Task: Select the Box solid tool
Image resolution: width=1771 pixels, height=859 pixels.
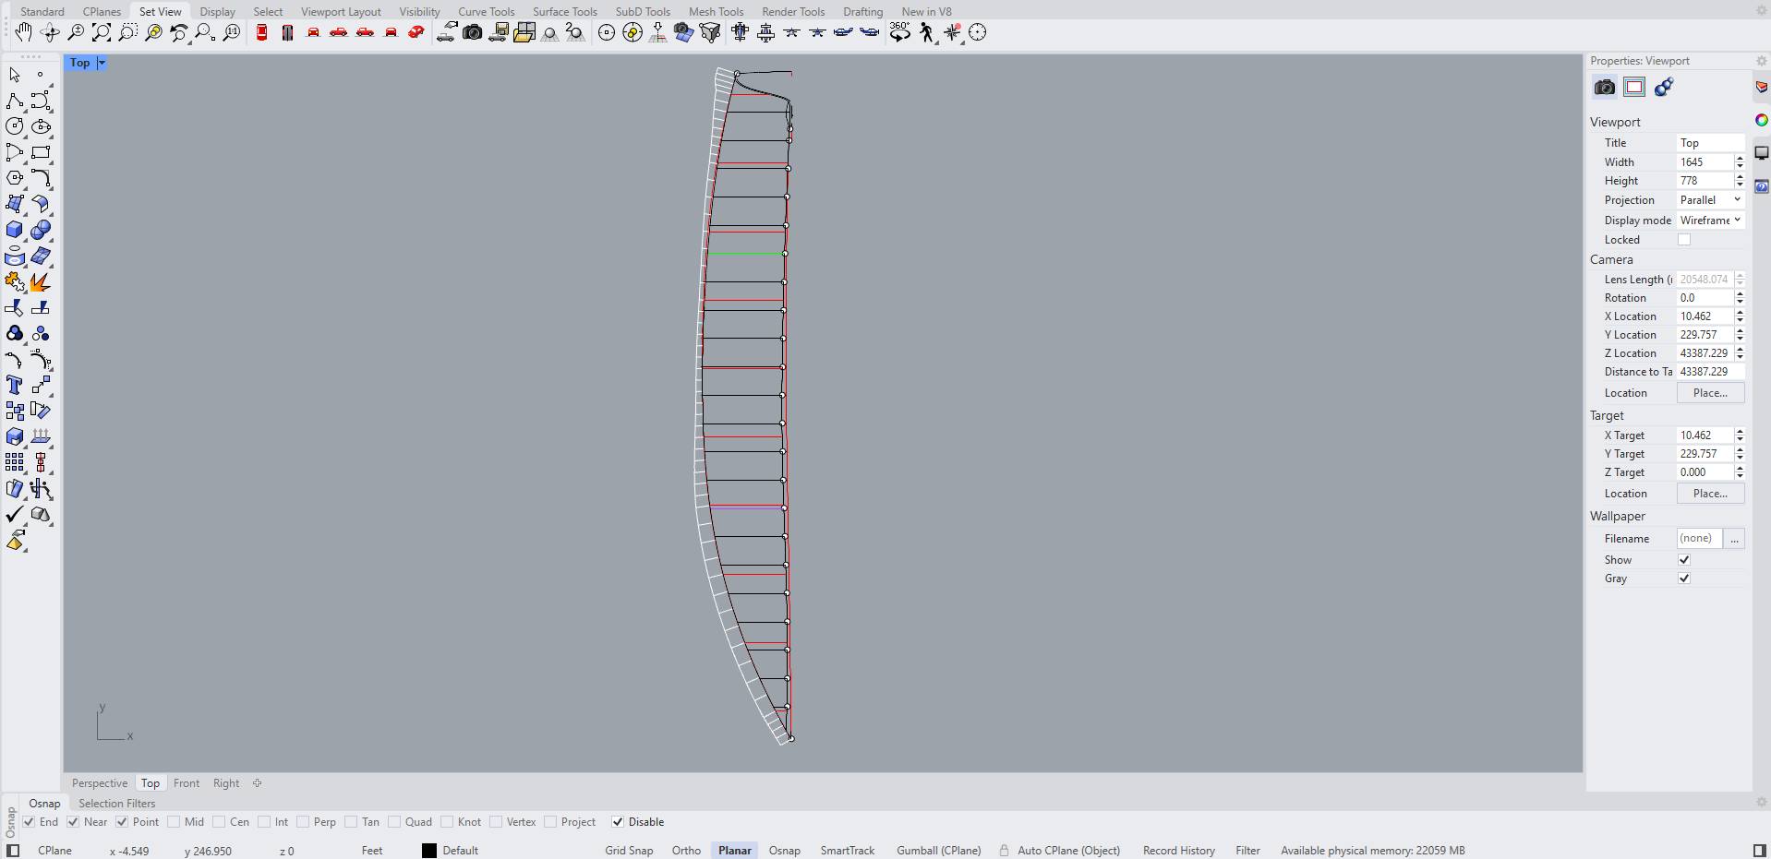Action: [14, 231]
